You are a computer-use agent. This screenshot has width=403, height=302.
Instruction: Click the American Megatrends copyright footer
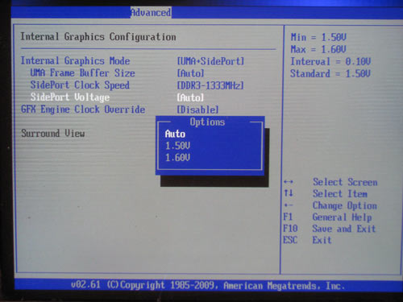(x=208, y=285)
